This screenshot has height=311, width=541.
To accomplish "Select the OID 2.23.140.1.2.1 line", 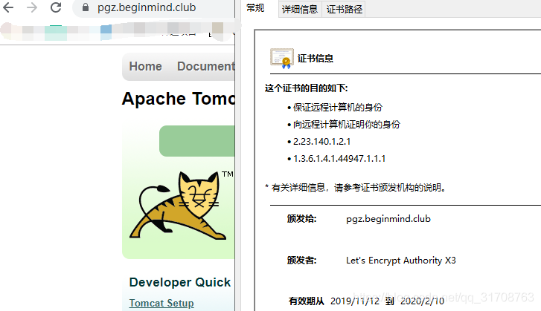I will (321, 141).
